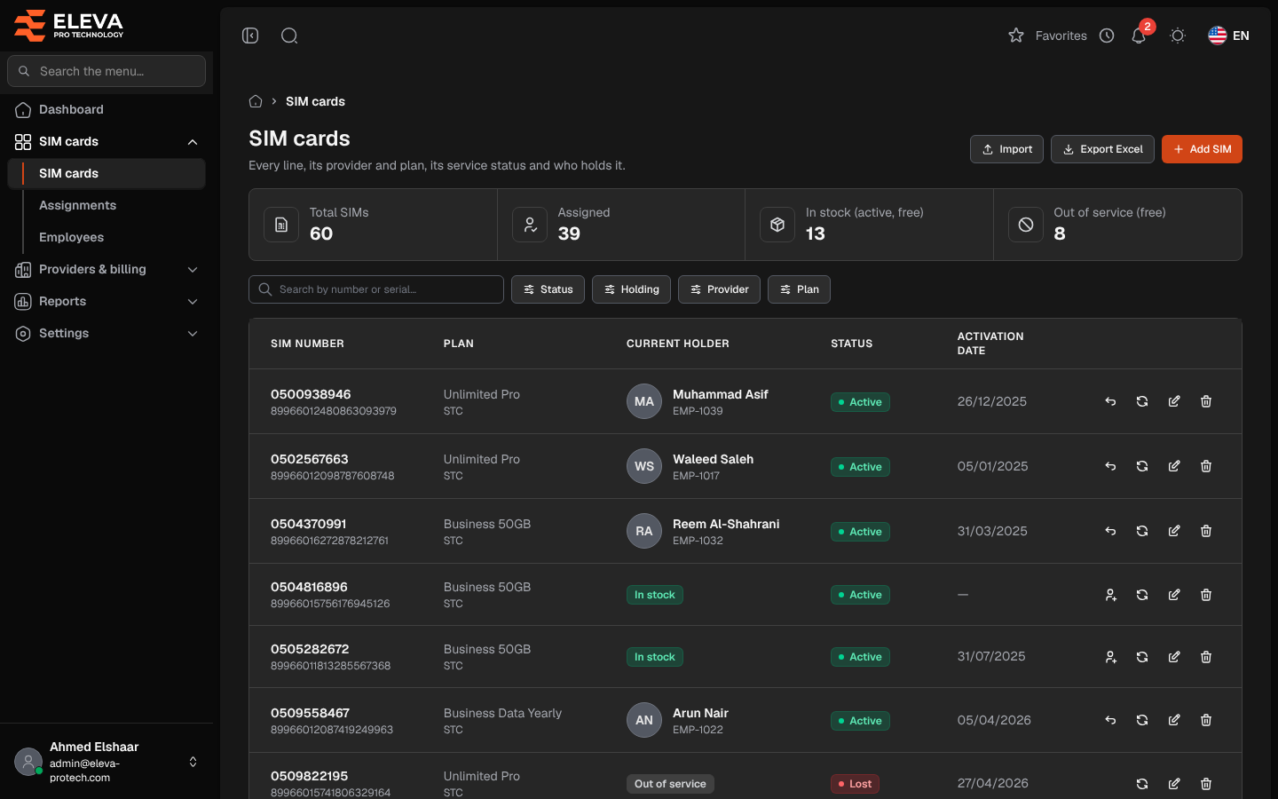This screenshot has height=799, width=1278.
Task: Unassign SIM 0500938946 with the return arrow icon
Action: (1110, 401)
